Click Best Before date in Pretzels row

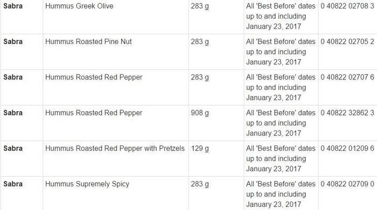click(x=281, y=158)
